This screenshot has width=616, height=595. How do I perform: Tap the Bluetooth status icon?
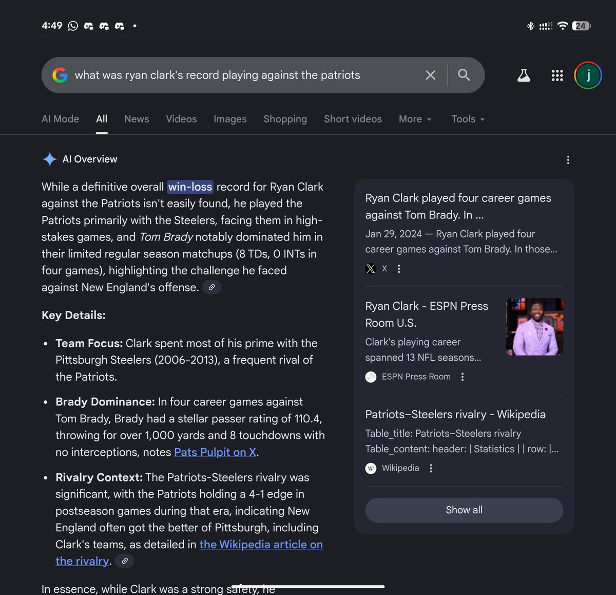pyautogui.click(x=531, y=26)
